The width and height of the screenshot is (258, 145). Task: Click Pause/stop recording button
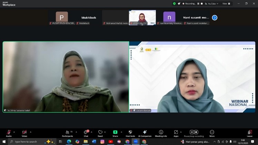[194, 133]
